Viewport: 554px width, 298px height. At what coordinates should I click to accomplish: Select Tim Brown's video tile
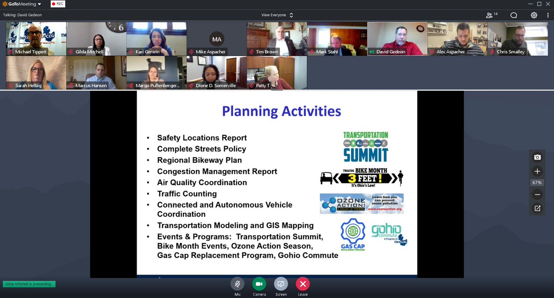point(277,39)
